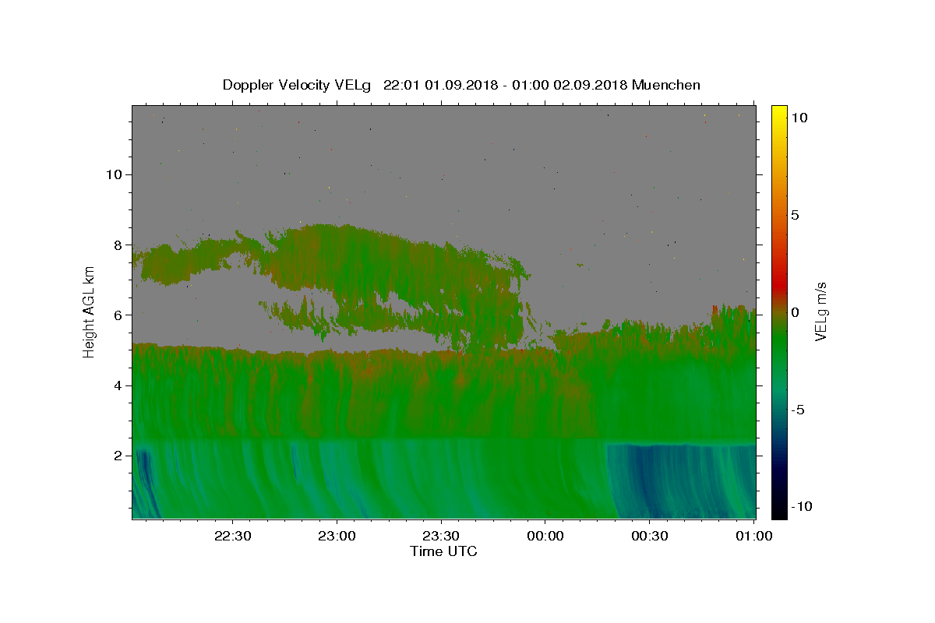Click the "01:00" time tick label
Screen dimensions: 935x623
point(753,537)
